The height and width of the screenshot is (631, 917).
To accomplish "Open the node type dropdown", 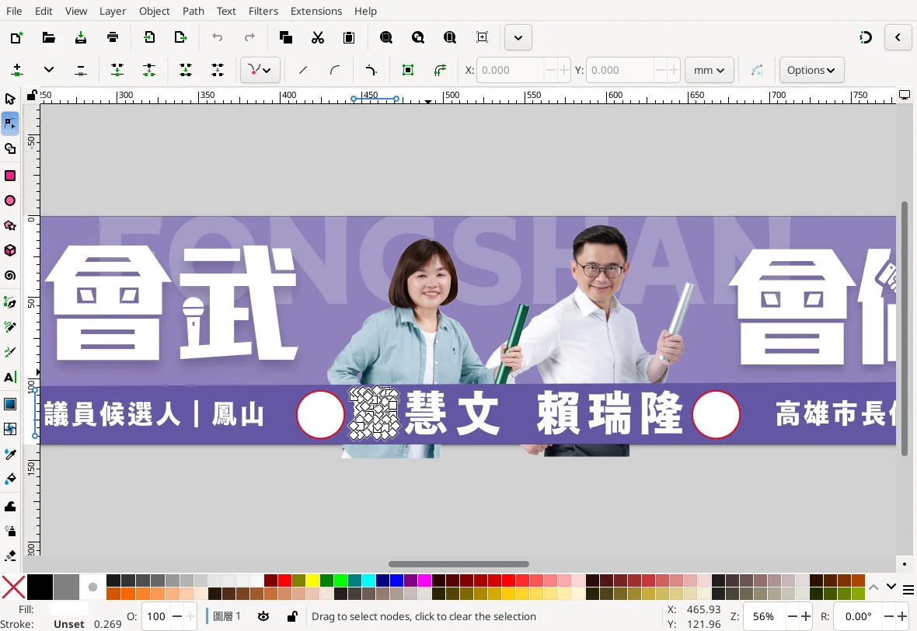I will click(x=260, y=70).
